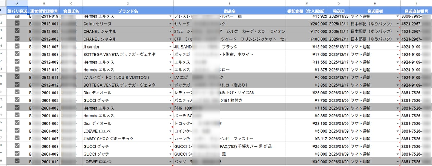Select column B letter header
This screenshot has width=432, height=166.
coord(44,3)
